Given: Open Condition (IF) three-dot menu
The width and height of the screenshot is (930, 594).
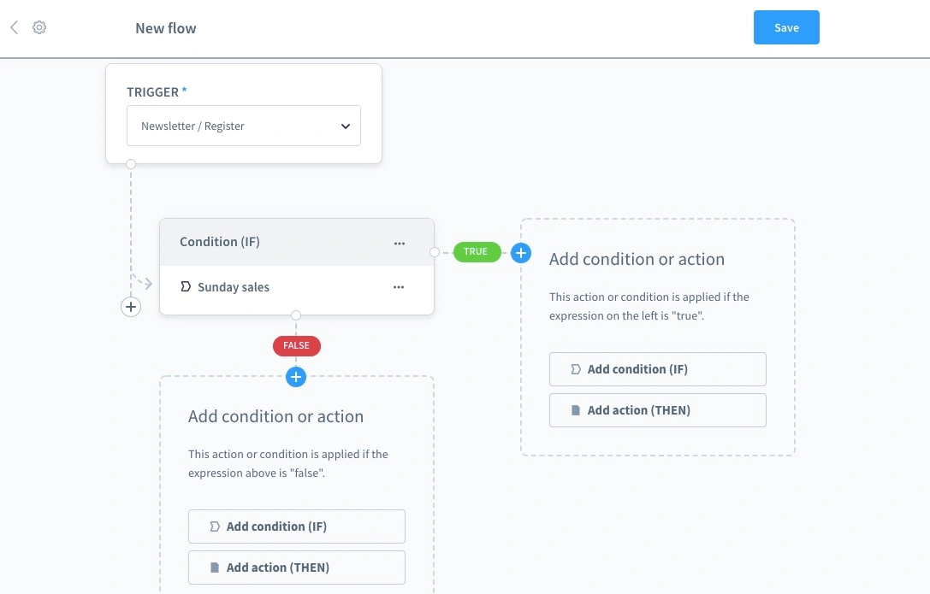Looking at the screenshot, I should tap(400, 243).
